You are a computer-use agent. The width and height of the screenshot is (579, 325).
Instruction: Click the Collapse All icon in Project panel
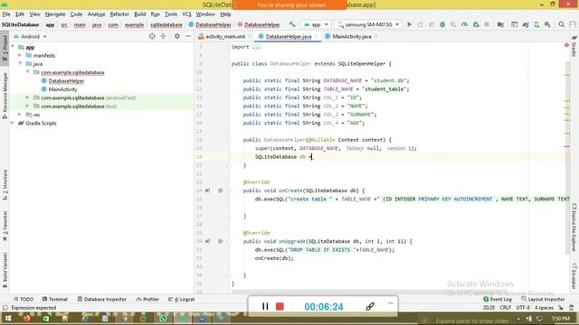(163, 36)
